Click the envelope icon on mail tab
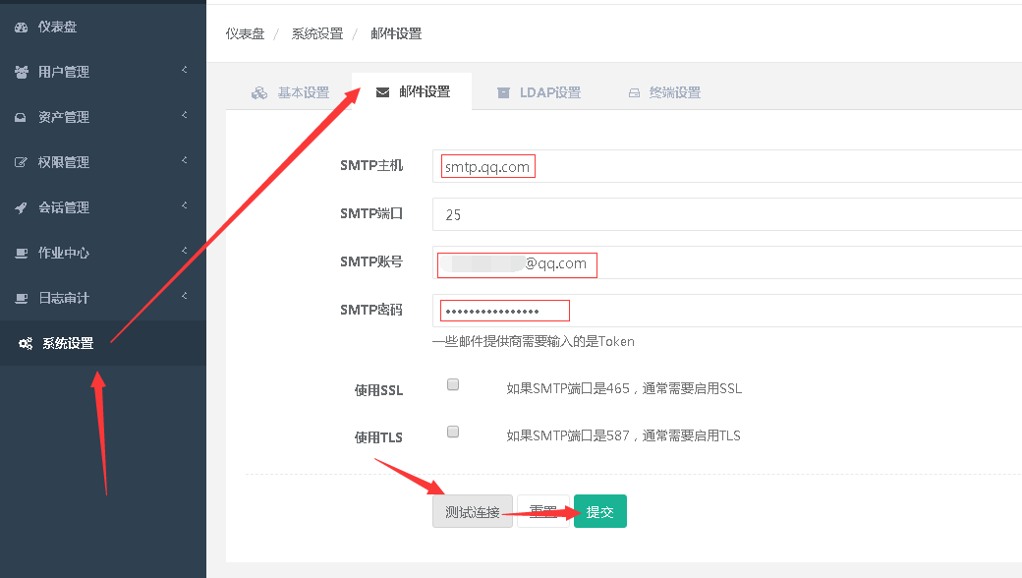The height and width of the screenshot is (578, 1022). point(382,92)
